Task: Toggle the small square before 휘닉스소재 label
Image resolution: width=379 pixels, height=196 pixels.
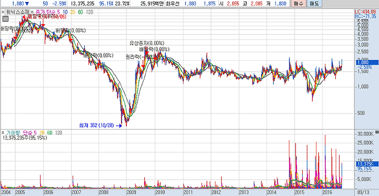Action: tap(3, 12)
